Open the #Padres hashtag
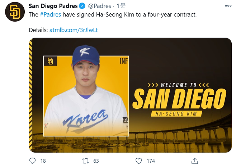Viewport: 236px width, 167px height. (x=50, y=15)
